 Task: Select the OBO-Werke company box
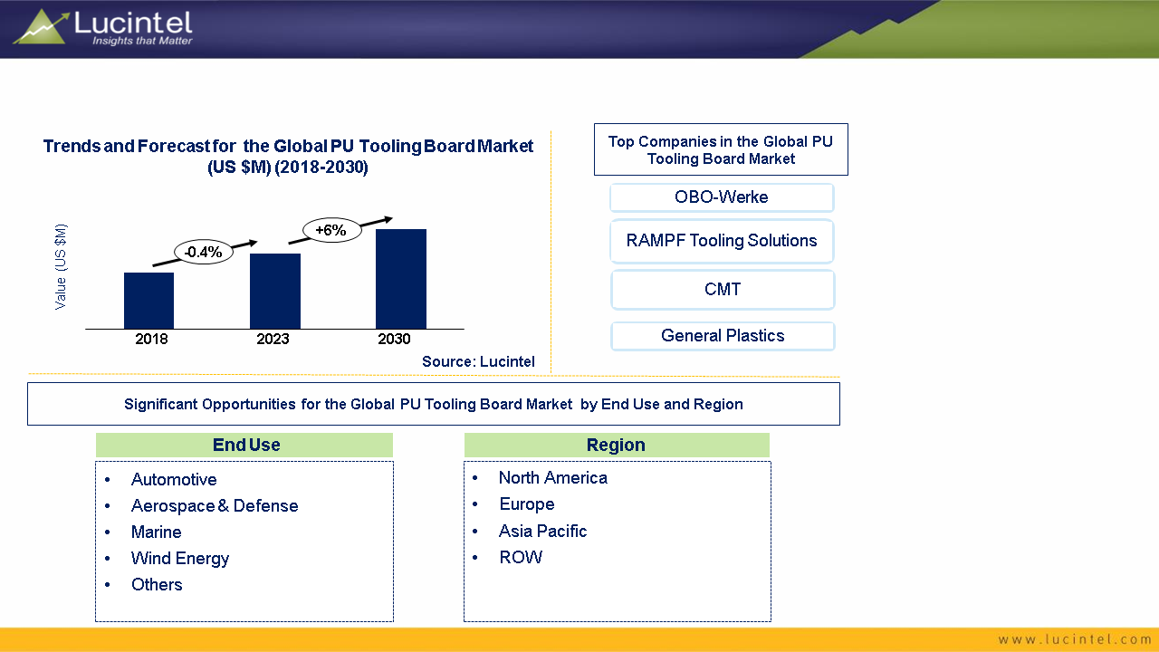(722, 197)
